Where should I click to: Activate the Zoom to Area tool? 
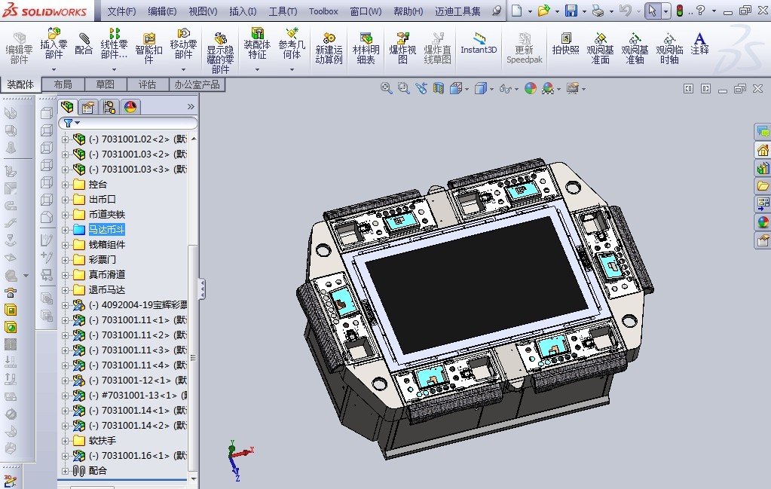tap(402, 88)
